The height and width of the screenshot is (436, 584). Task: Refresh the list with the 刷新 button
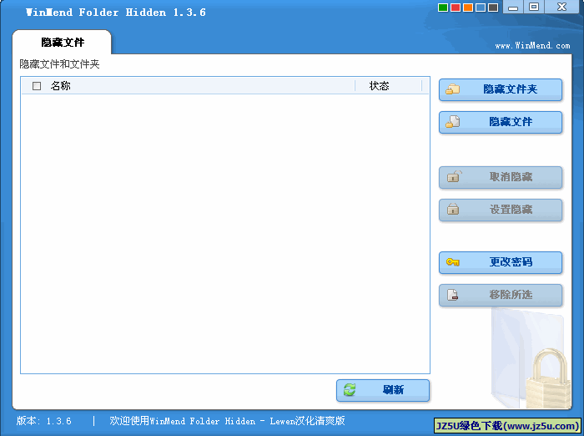click(x=383, y=390)
